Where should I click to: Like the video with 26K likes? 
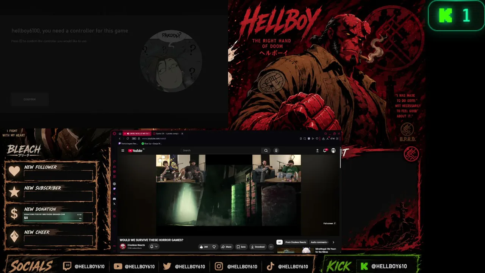(x=204, y=247)
